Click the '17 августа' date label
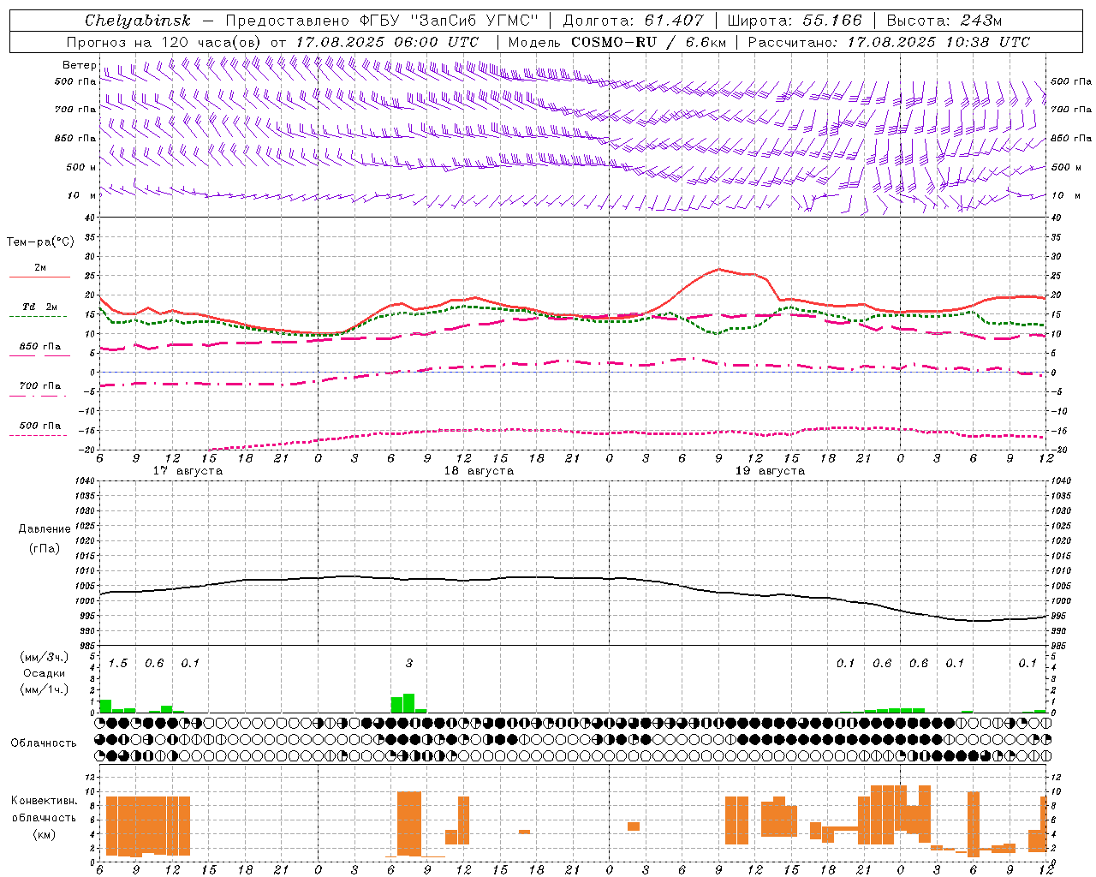Screen dimensions: 1096x877 [188, 471]
